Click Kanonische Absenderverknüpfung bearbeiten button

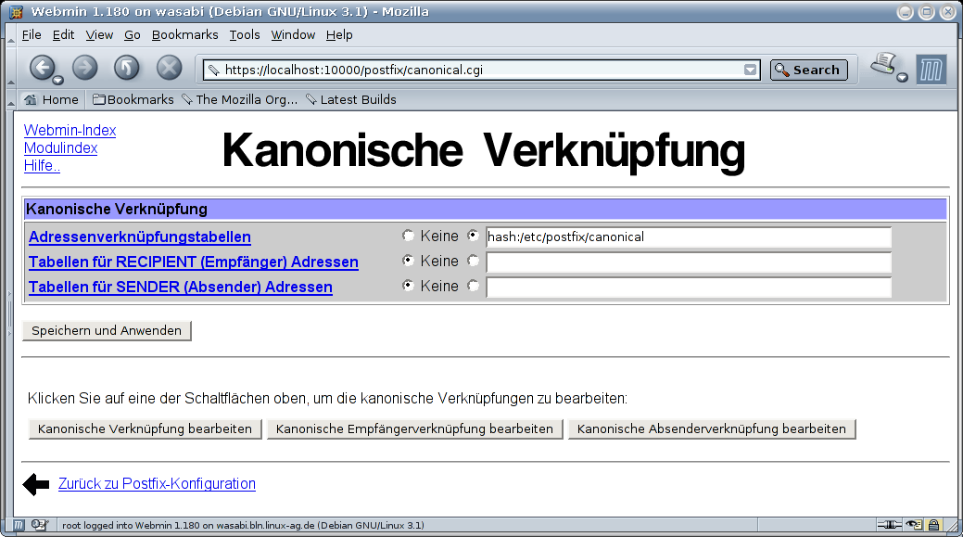tap(712, 428)
